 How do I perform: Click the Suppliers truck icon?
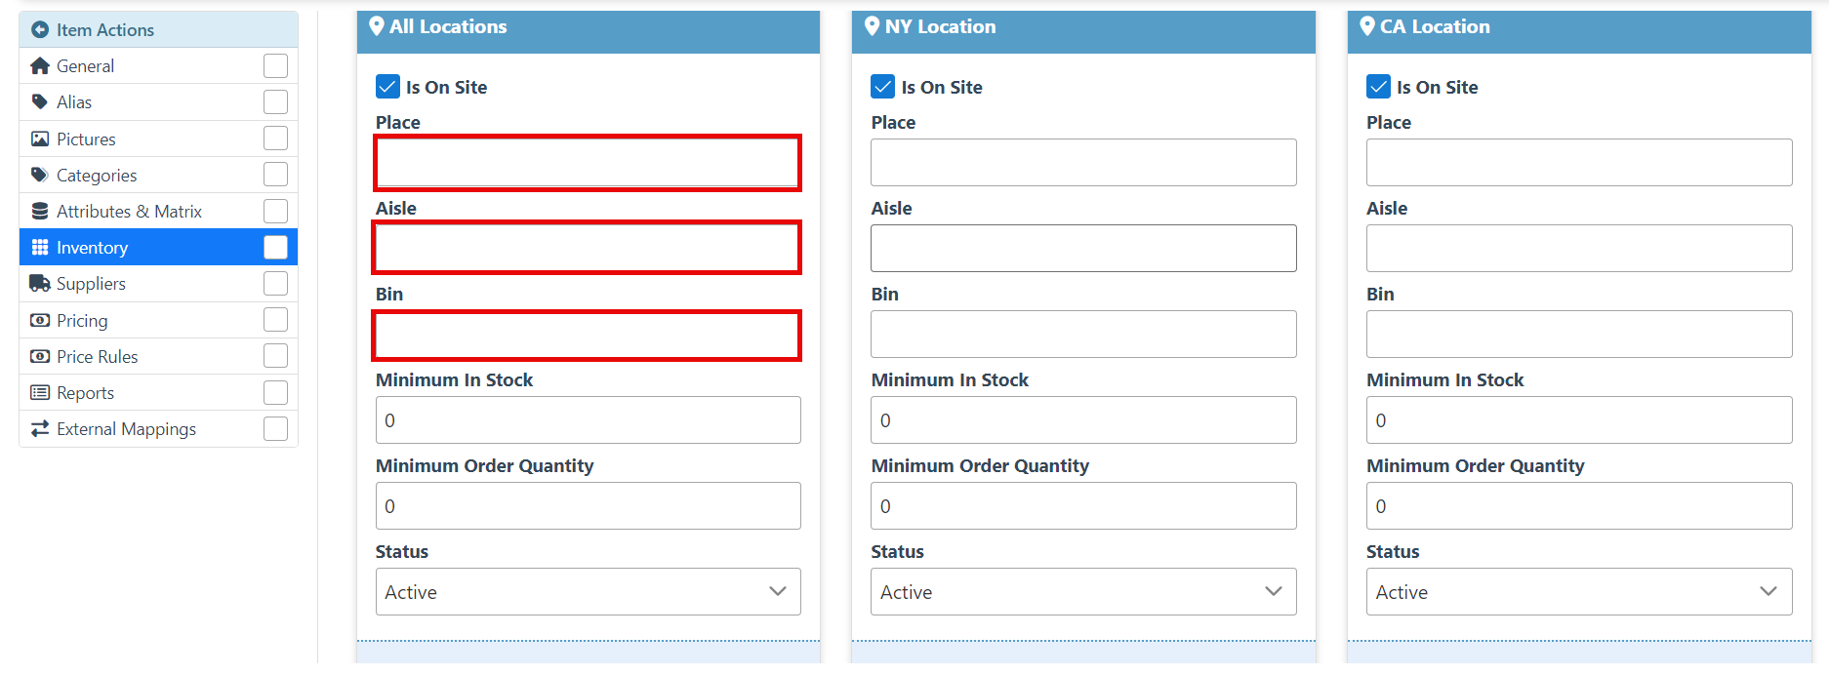tap(40, 284)
